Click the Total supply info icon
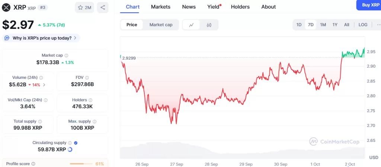Screen dimensions: 381x167 [x=40, y=121]
